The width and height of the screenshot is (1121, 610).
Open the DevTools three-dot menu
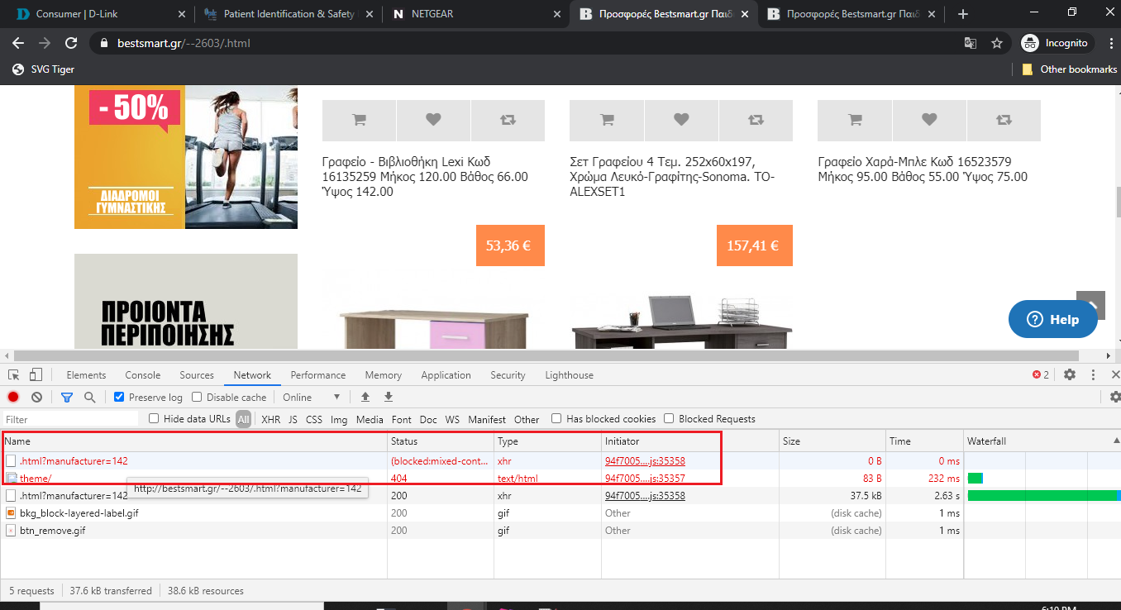pos(1093,375)
